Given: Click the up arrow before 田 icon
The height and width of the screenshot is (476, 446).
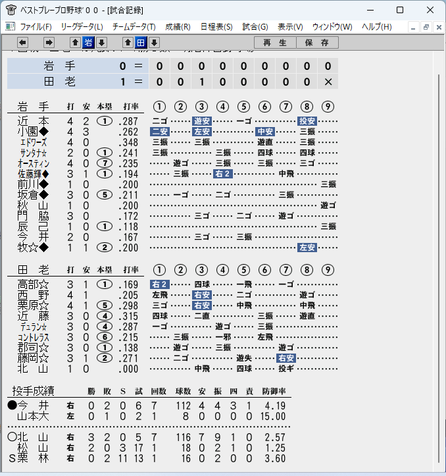Looking at the screenshot, I should [x=128, y=43].
